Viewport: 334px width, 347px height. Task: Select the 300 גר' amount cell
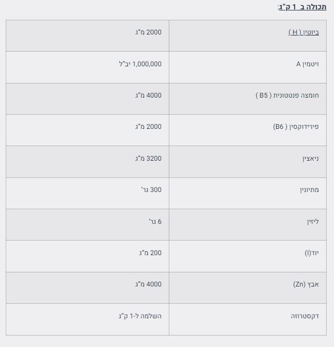(x=151, y=190)
